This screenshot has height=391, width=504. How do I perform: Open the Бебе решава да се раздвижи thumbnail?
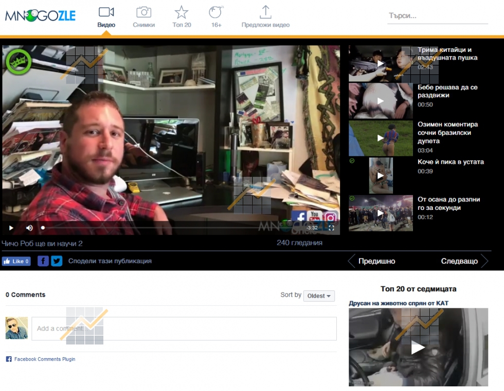[x=381, y=101]
